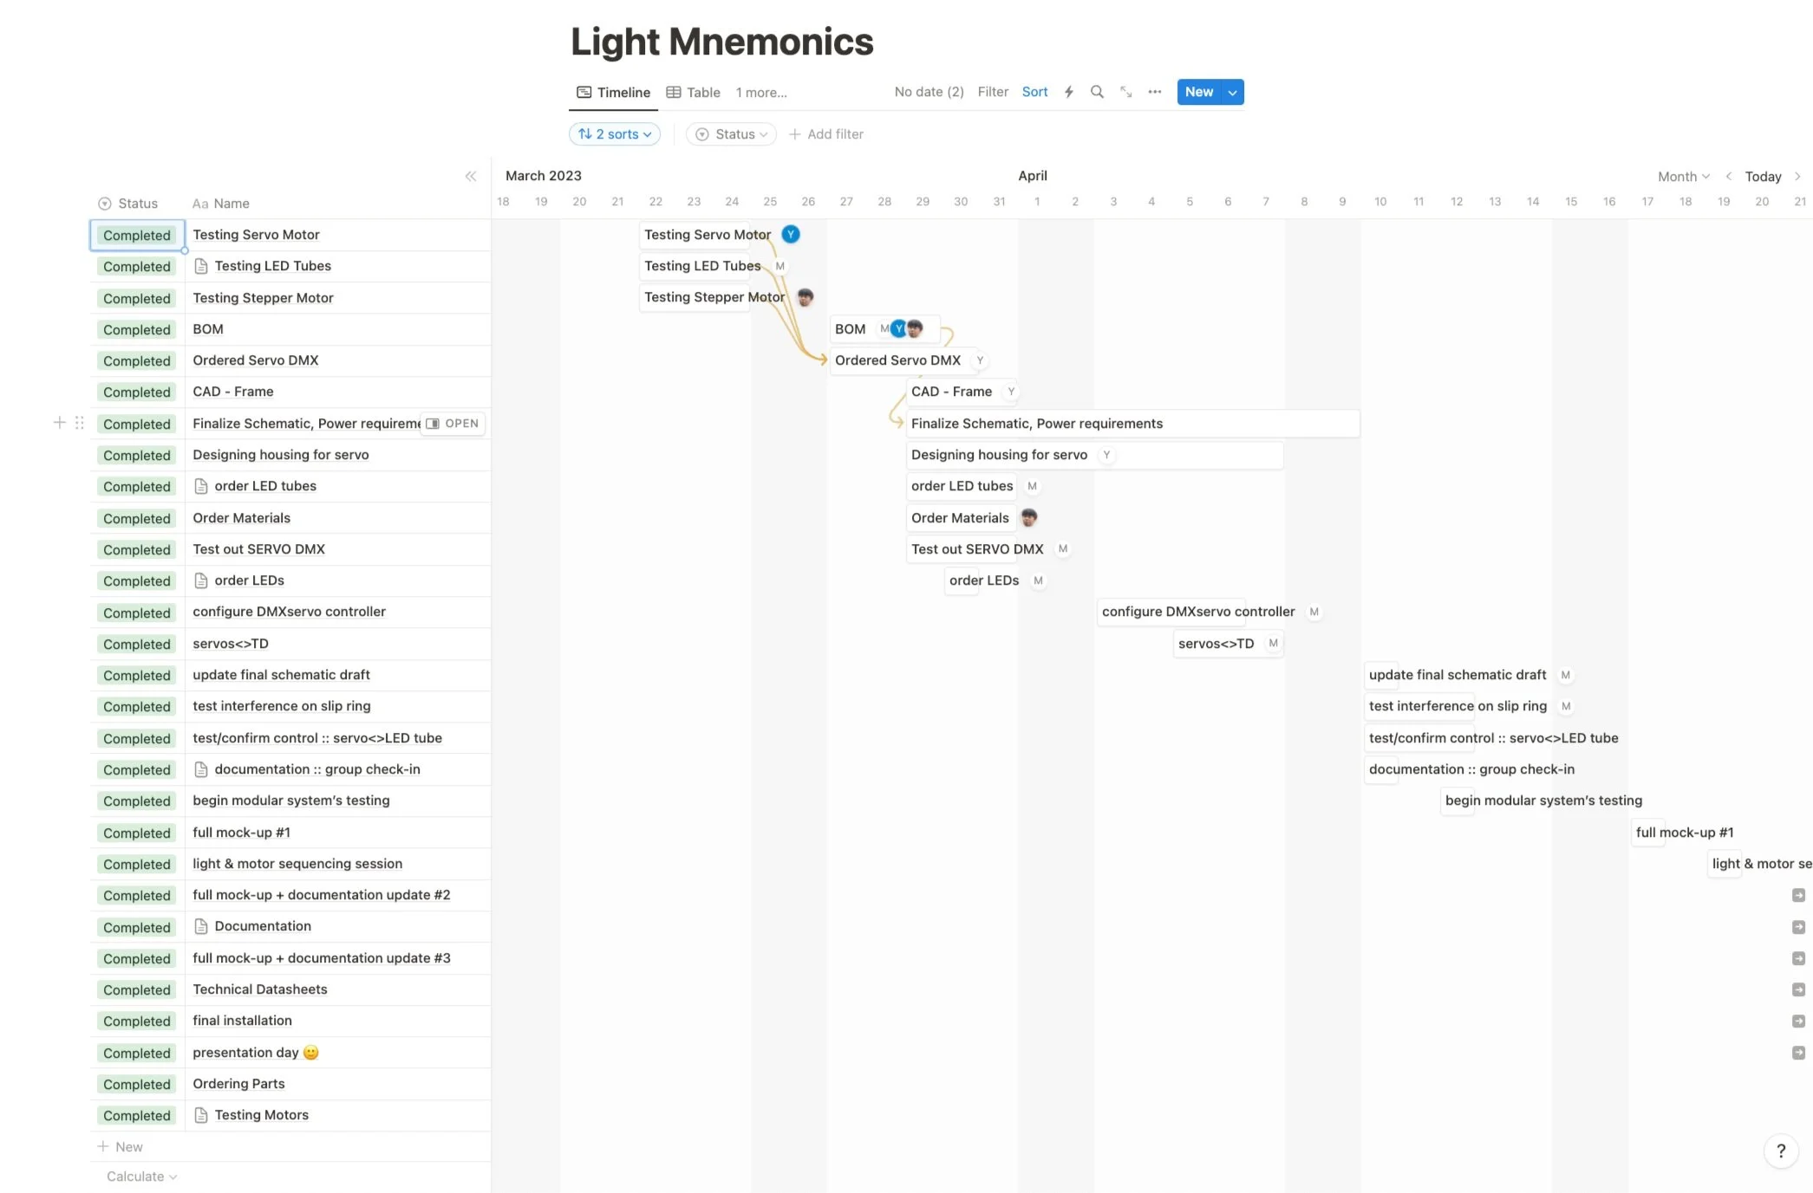Click Add filter

pos(826,134)
